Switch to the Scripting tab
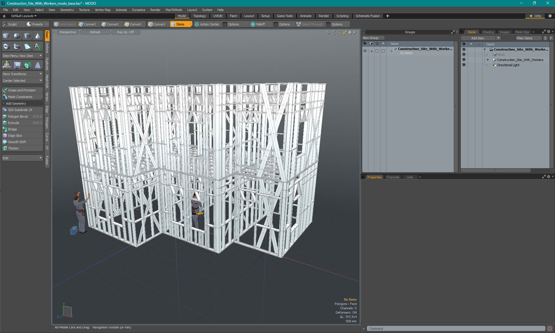The image size is (555, 333). click(342, 16)
